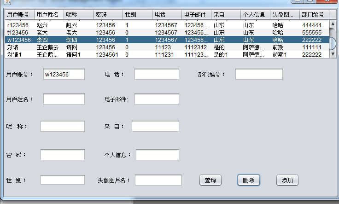This screenshot has height=204, width=339.
Task: Click the 查询 button
Action: 210,180
